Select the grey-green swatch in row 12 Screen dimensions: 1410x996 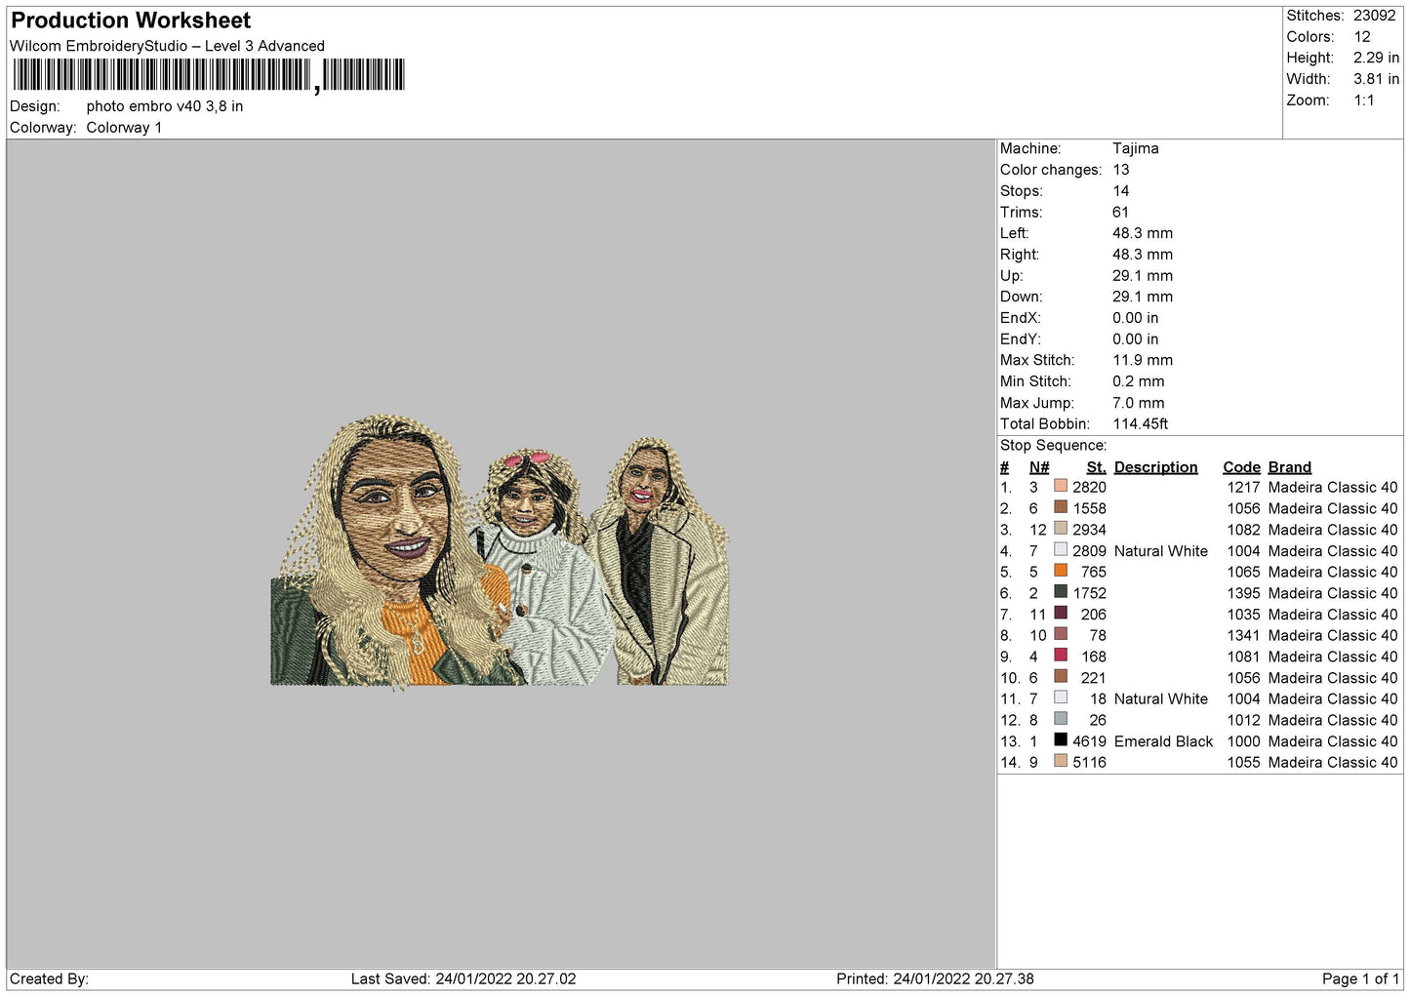[x=1061, y=719]
